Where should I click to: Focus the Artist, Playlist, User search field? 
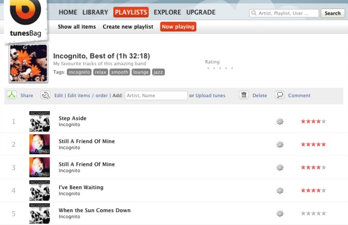(284, 13)
